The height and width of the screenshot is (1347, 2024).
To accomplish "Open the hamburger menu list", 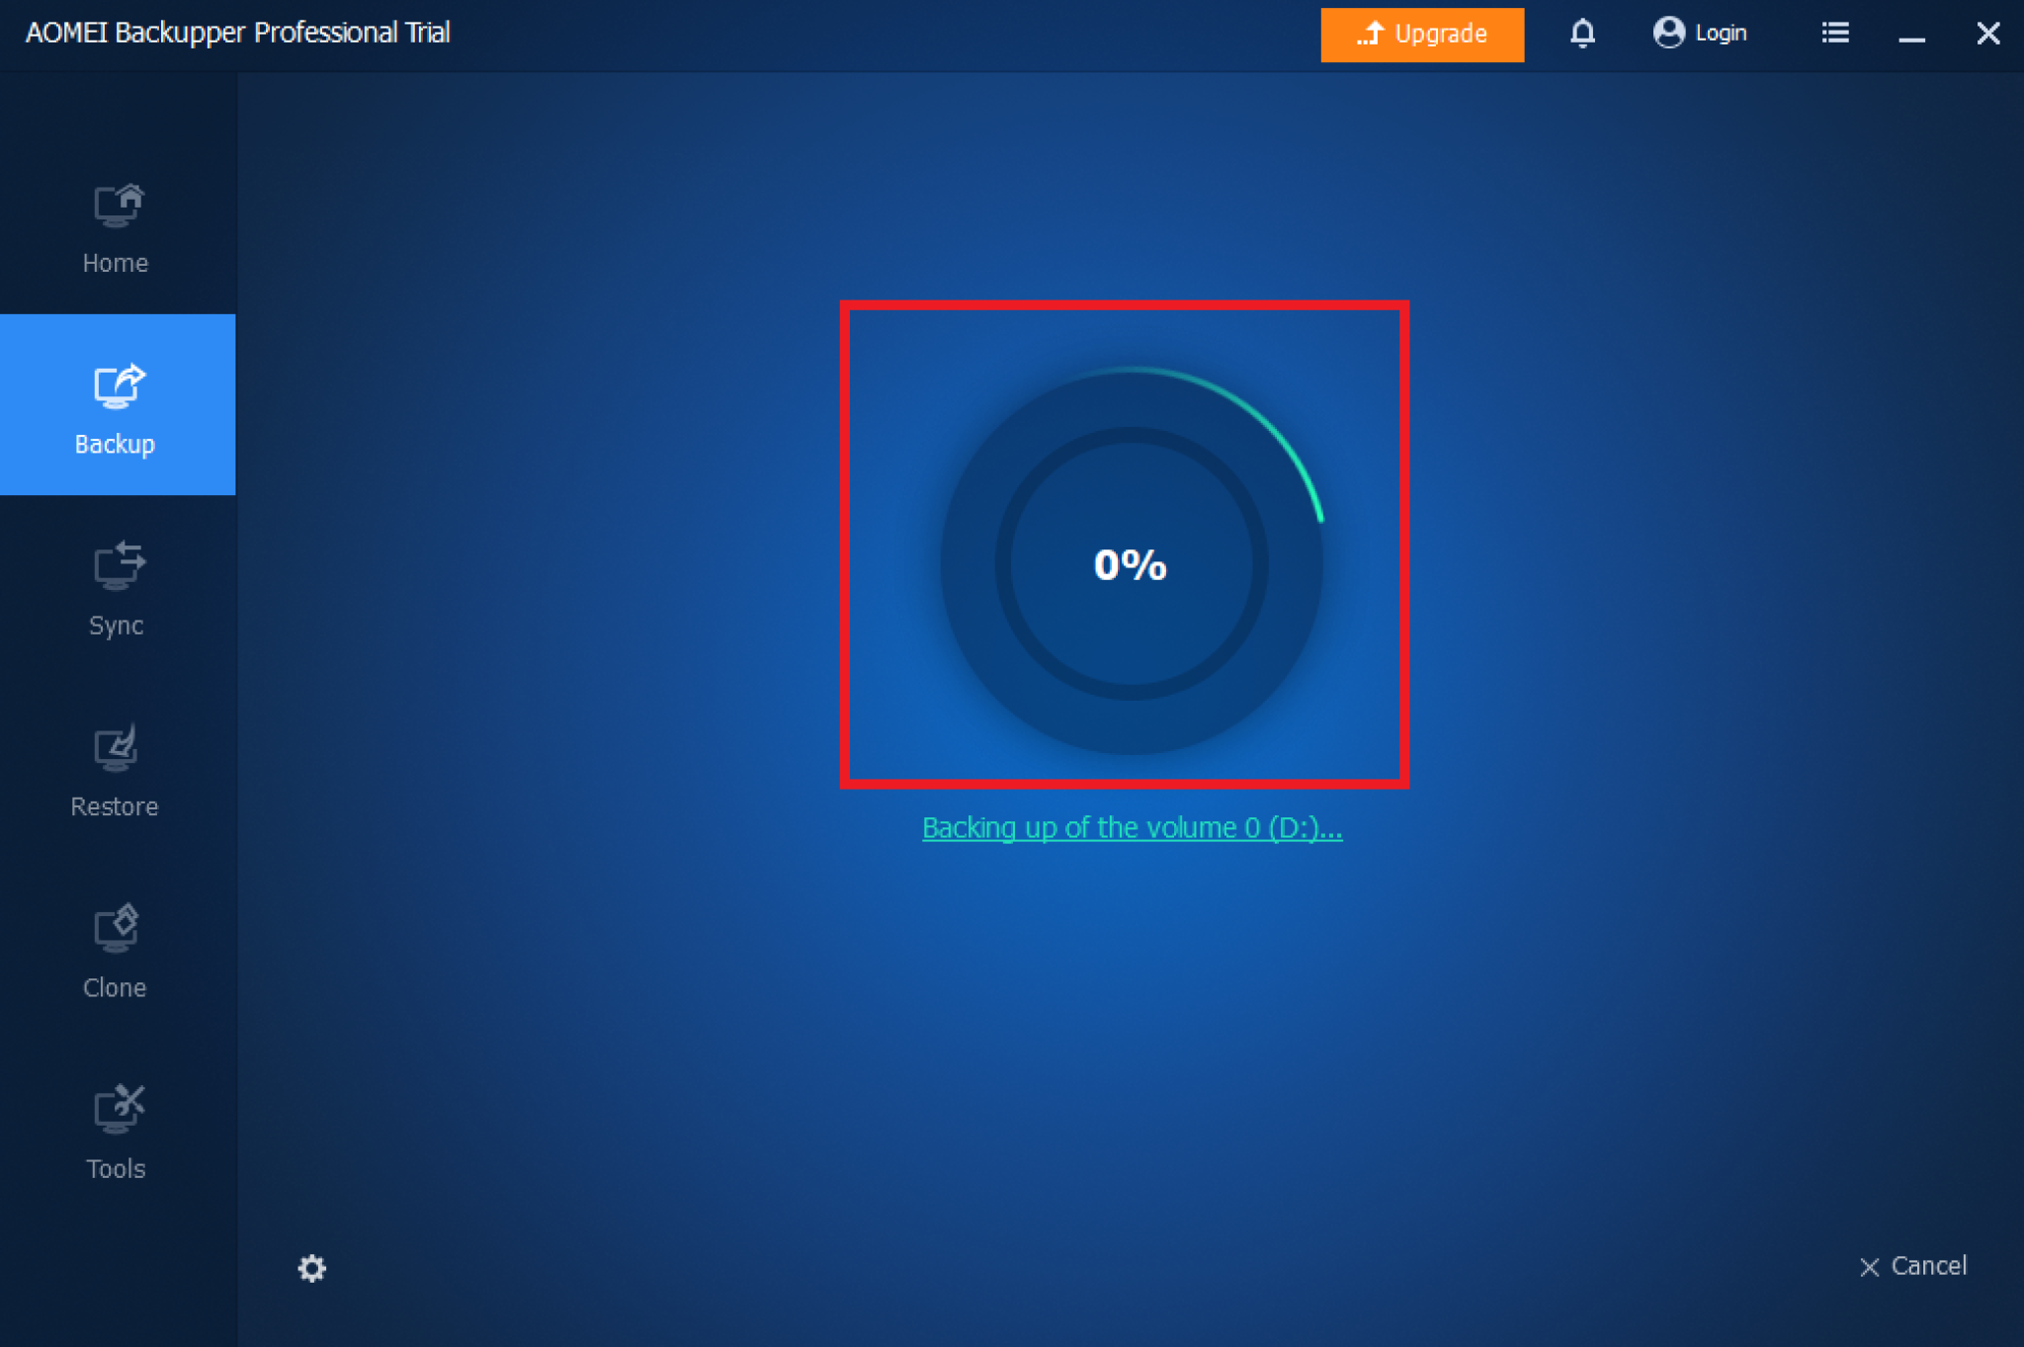I will (x=1835, y=34).
